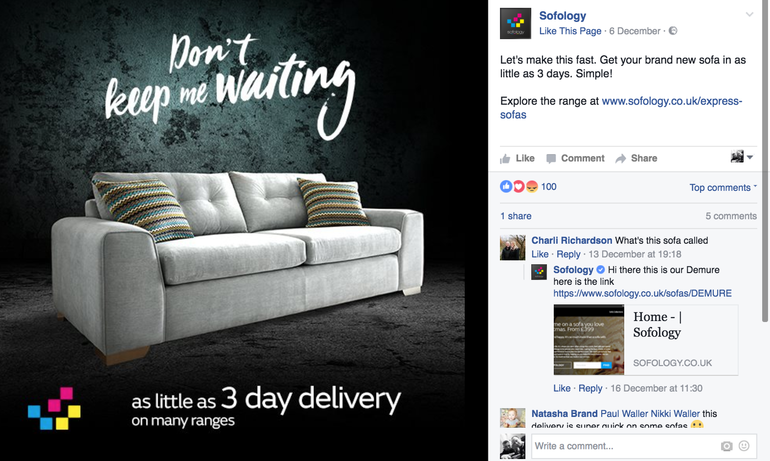Click the comments panel scrollbar
Image resolution: width=770 pixels, height=461 pixels.
pyautogui.click(x=766, y=161)
